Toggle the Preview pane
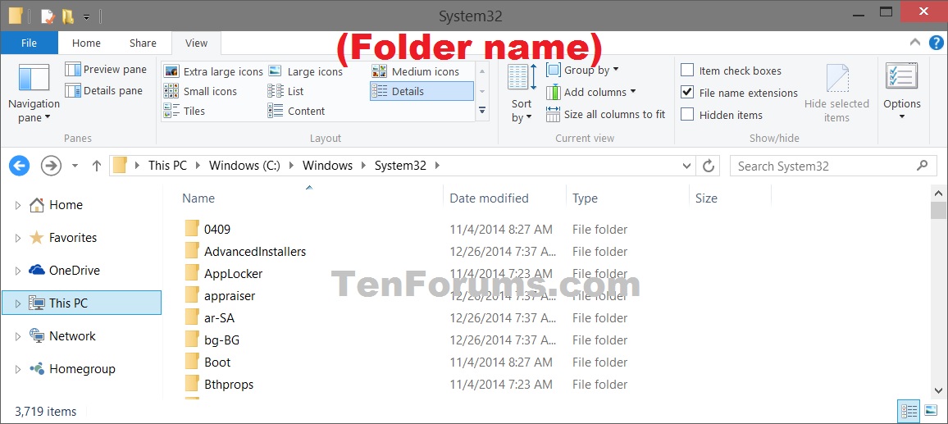 click(106, 70)
